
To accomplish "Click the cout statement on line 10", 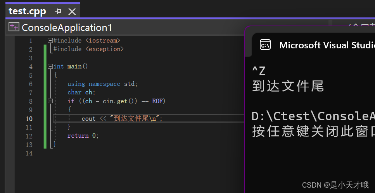I will [x=122, y=118].
